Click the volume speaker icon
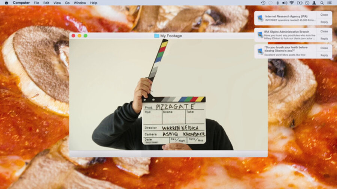Image resolution: width=337 pixels, height=189 pixels. (x=285, y=3)
